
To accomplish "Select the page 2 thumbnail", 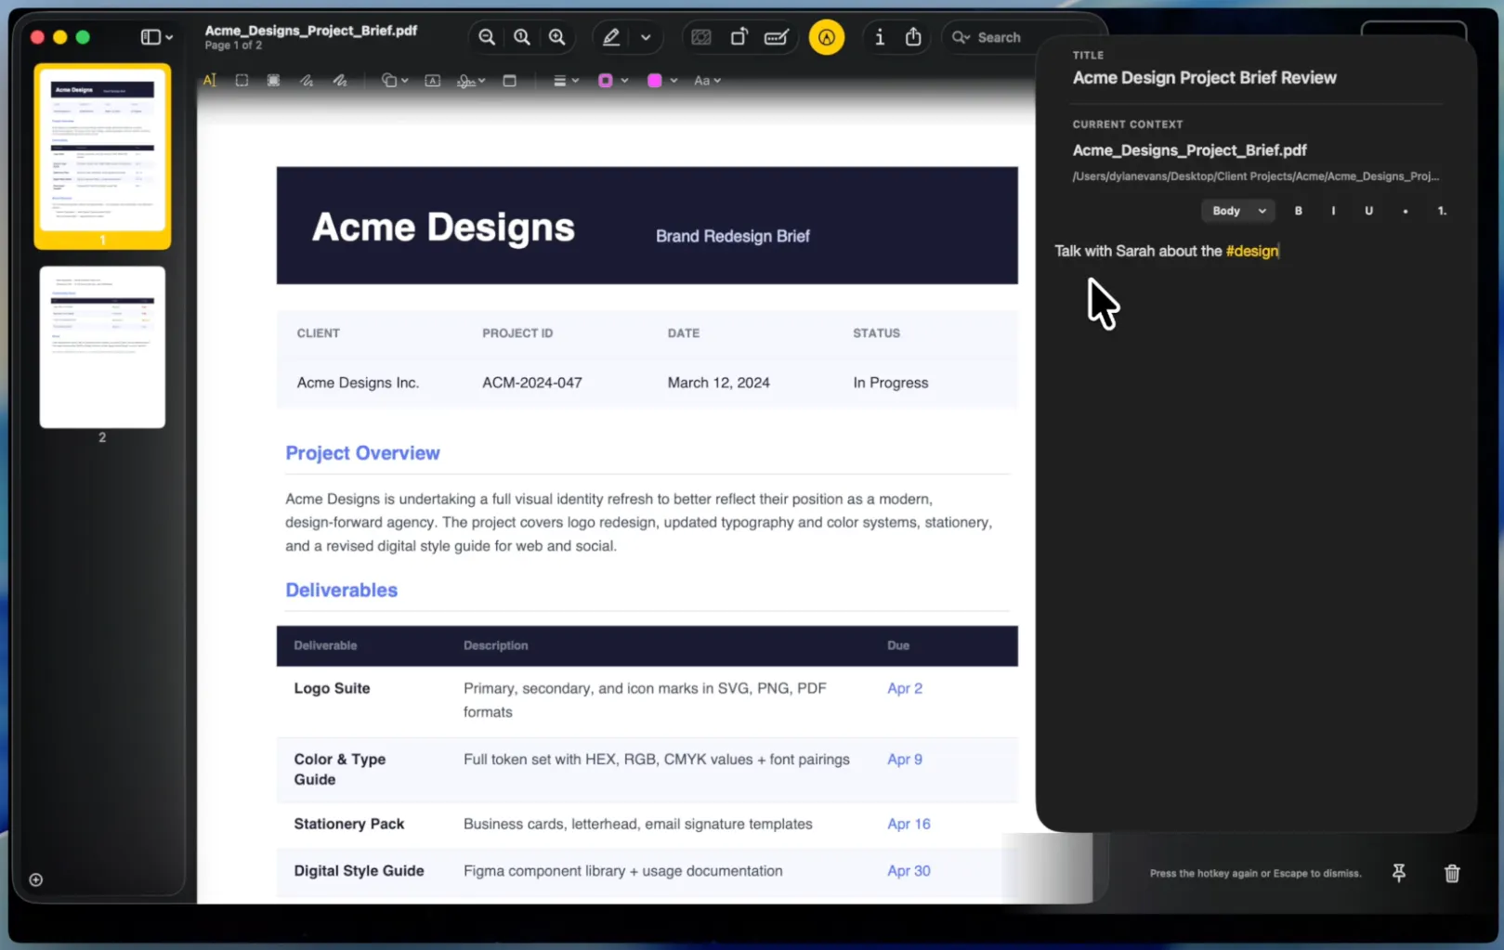I will 102,347.
